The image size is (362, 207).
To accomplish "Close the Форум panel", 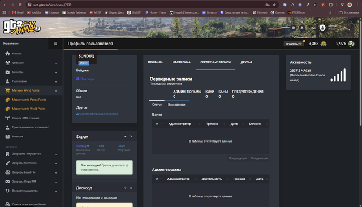I will click(131, 137).
